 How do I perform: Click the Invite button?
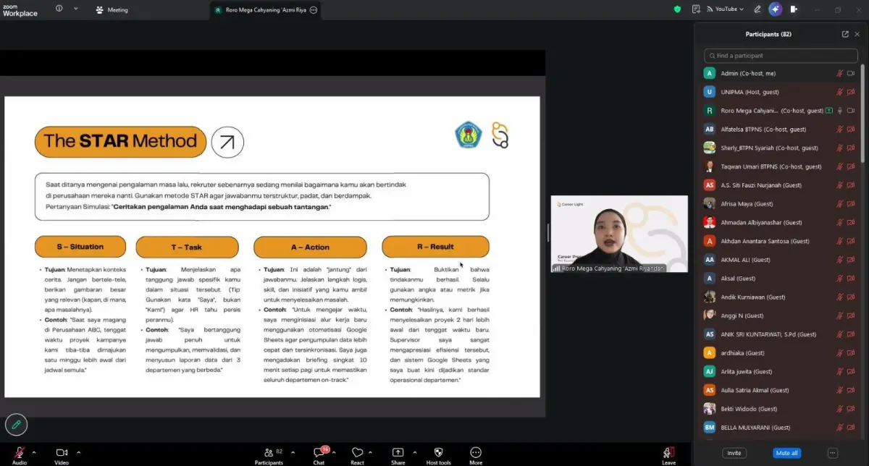point(734,453)
